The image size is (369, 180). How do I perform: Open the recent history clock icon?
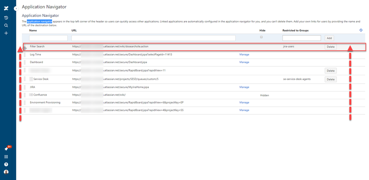click(6, 18)
